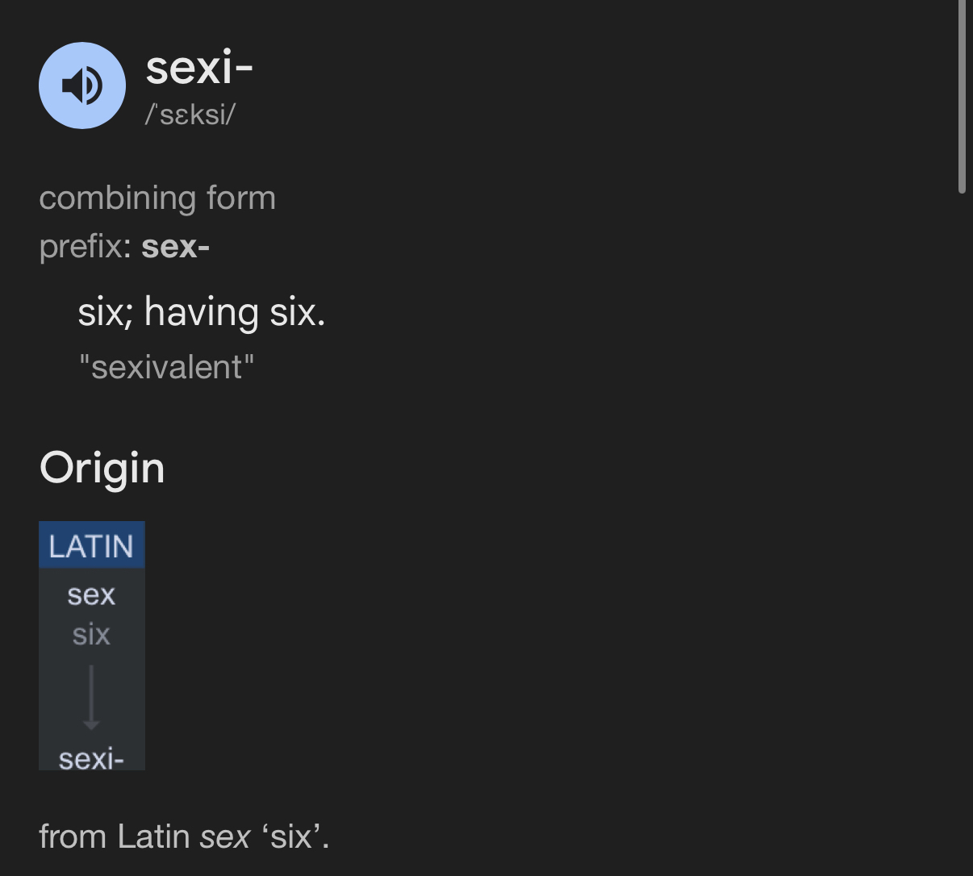Click the down arrow in the origin chart
The width and height of the screenshot is (973, 876).
(91, 698)
